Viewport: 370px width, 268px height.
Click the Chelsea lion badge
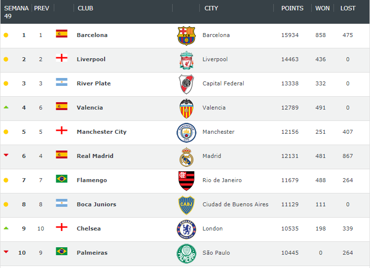point(186,230)
